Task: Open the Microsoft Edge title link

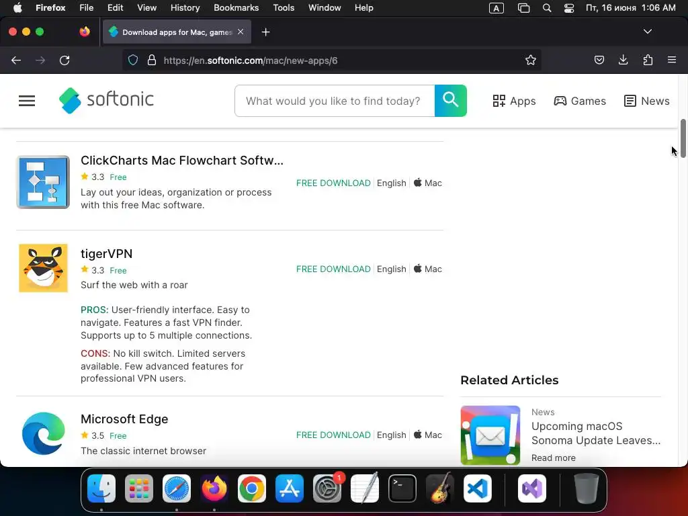Action: [x=124, y=419]
